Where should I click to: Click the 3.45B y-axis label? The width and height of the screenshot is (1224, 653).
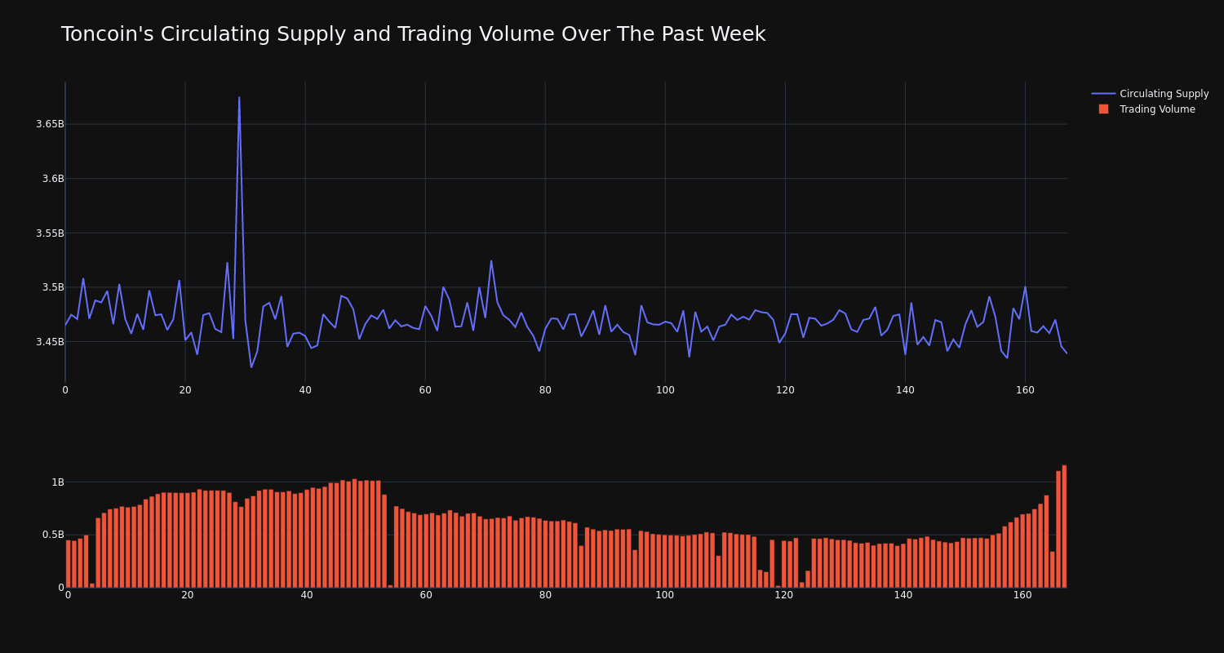point(50,342)
